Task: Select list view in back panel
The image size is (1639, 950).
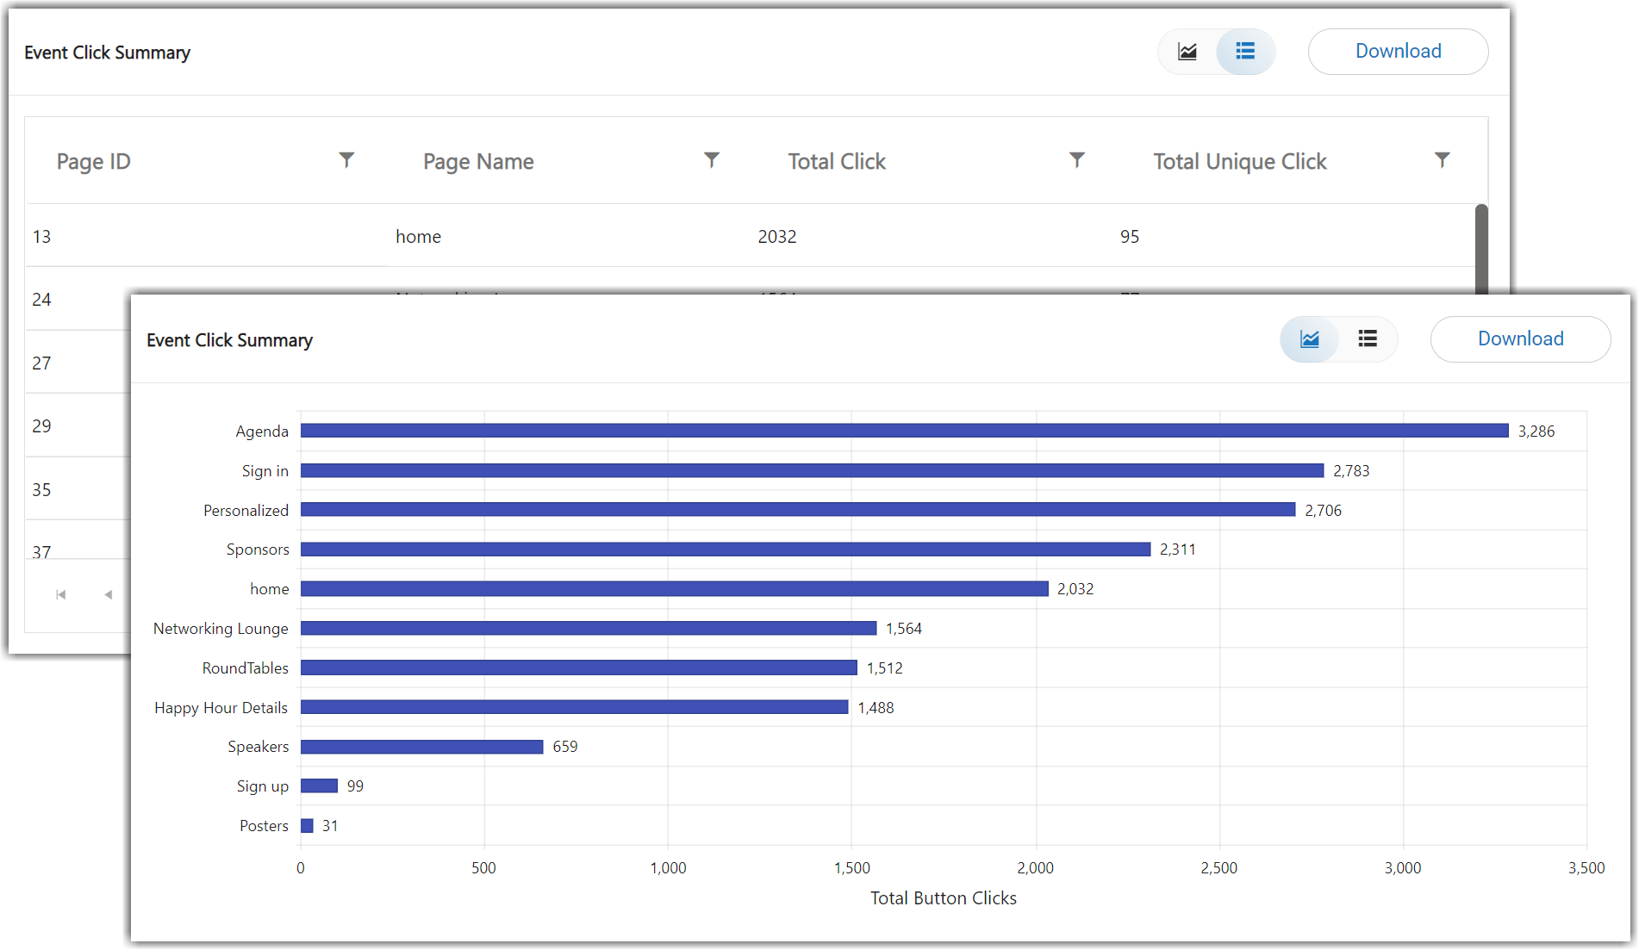Action: tap(1245, 52)
